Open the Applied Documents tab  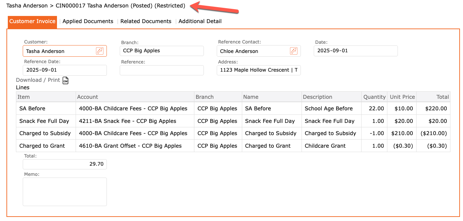click(88, 21)
